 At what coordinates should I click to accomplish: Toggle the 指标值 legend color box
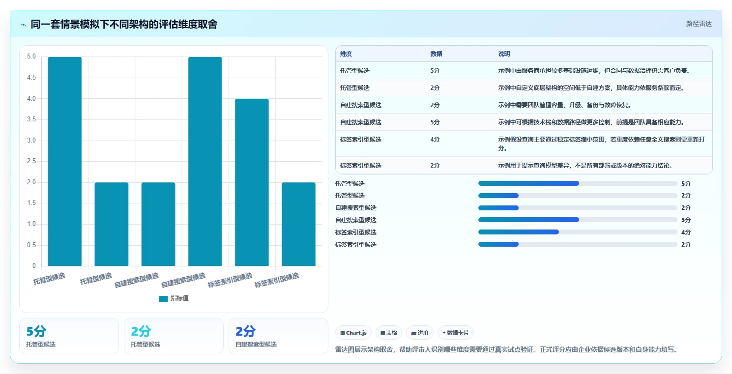pyautogui.click(x=163, y=299)
